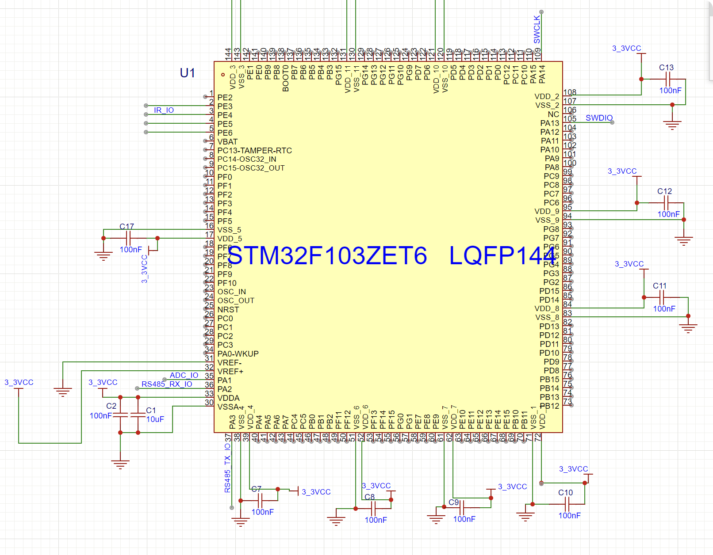The image size is (713, 555).
Task: Click the C11 capacitor symbol
Action: [662, 297]
